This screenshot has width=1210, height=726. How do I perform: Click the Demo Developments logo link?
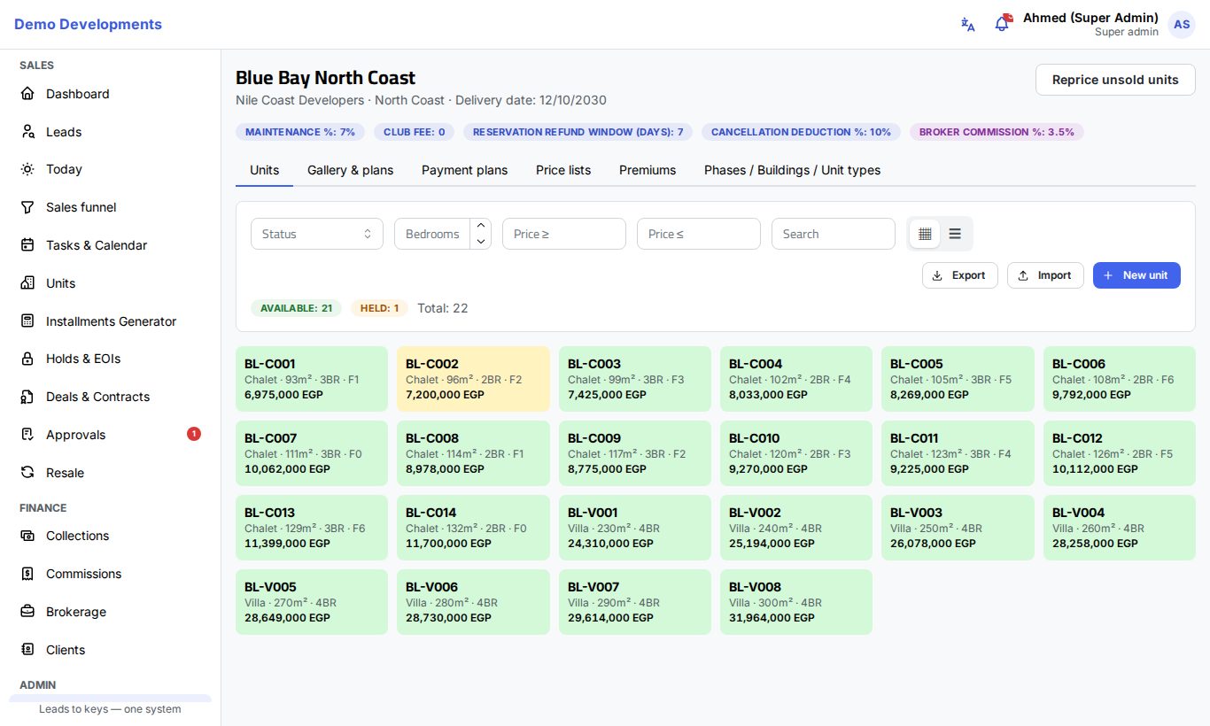[x=88, y=24]
